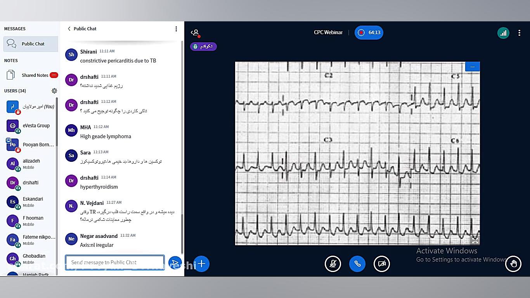
Task: Open Public Chat in the Messages list
Action: [31, 44]
